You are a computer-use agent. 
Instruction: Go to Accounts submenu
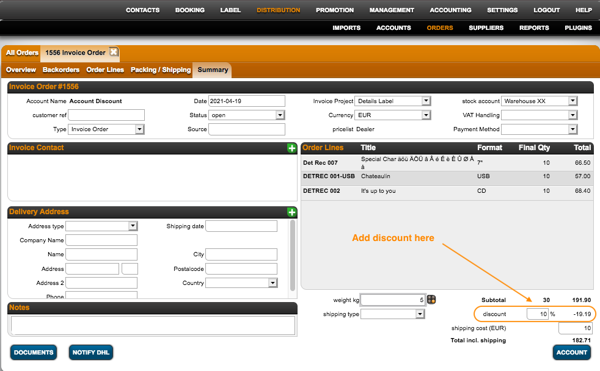tap(393, 27)
